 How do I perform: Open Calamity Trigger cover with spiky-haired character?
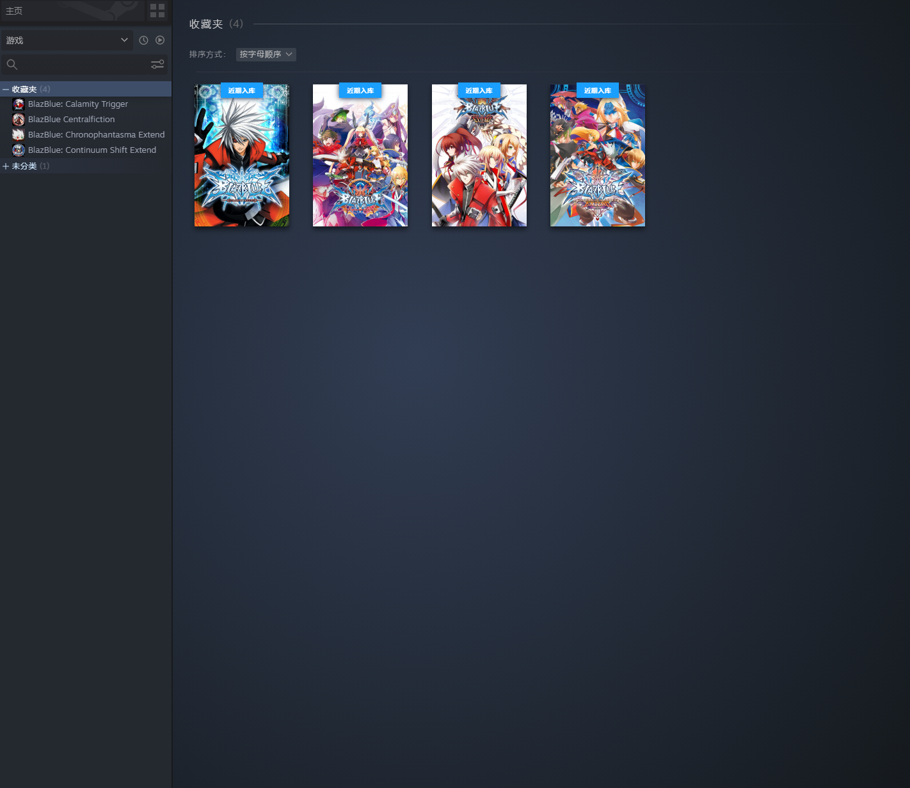click(242, 155)
